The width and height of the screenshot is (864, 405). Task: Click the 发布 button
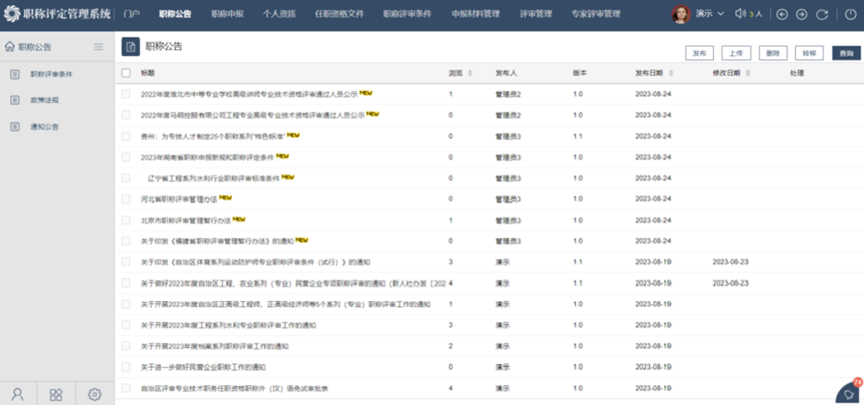(699, 53)
